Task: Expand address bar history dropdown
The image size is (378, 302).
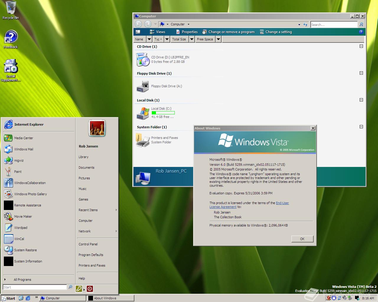Action: pos(299,24)
